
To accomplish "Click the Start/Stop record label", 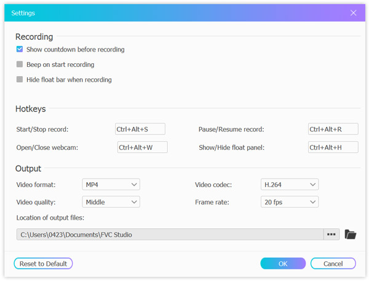I will [x=42, y=129].
